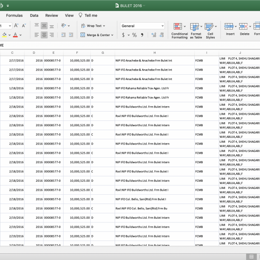Image resolution: width=260 pixels, height=260 pixels.
Task: Click the Delete cells icon
Action: 243,26
